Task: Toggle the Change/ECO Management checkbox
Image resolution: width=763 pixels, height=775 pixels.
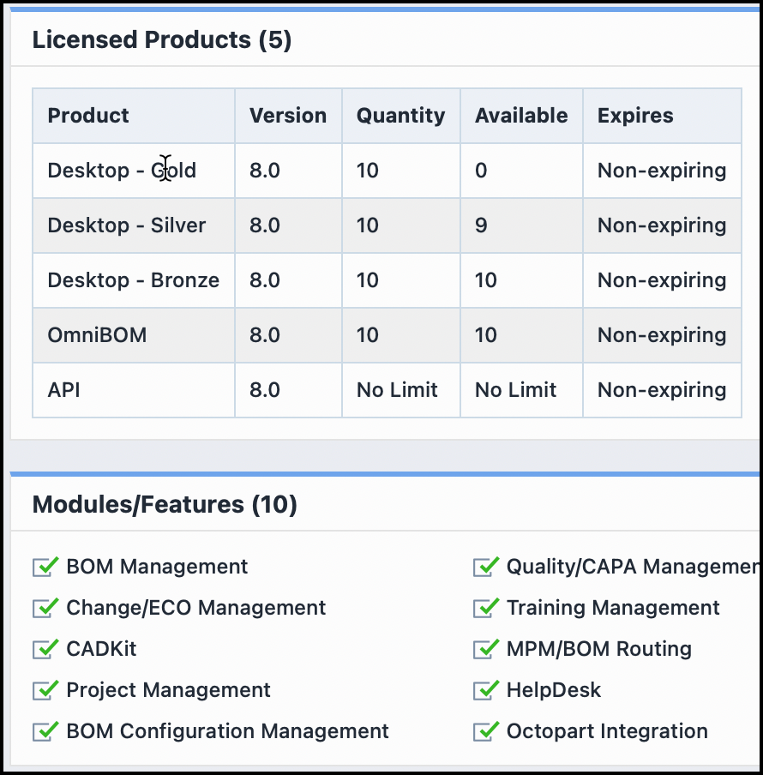Action: (x=45, y=608)
